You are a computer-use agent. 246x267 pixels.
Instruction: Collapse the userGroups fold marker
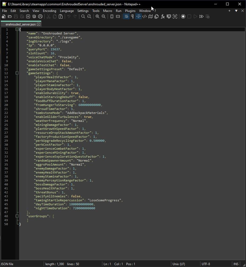click(17, 216)
